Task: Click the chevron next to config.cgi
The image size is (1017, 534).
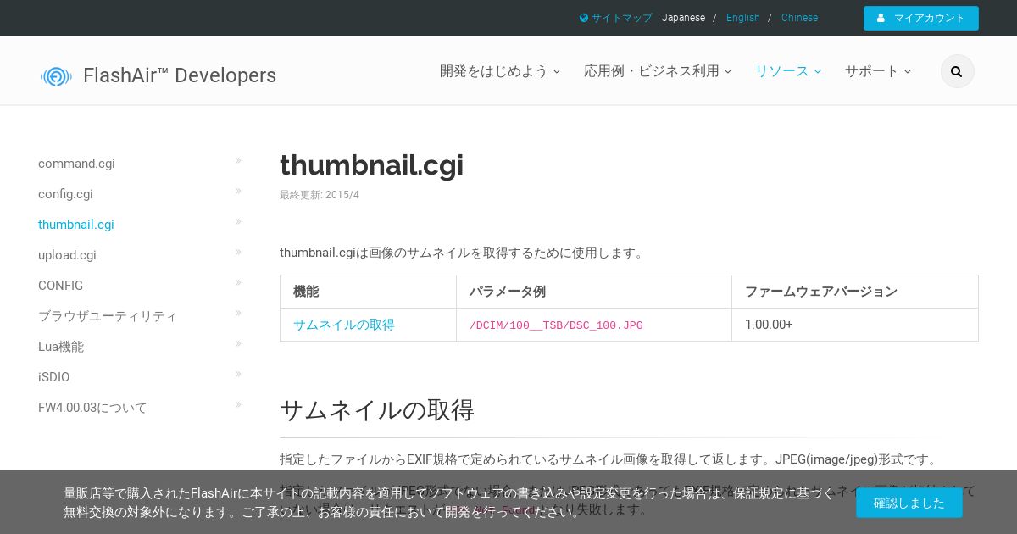Action: pos(238,191)
